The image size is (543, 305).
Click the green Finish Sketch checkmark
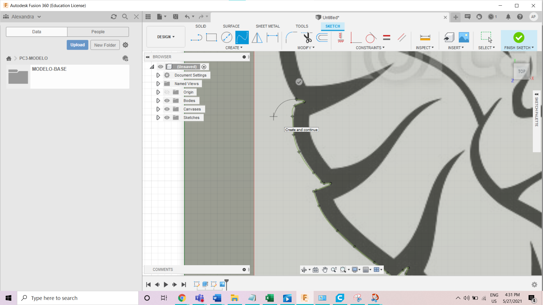pyautogui.click(x=519, y=37)
